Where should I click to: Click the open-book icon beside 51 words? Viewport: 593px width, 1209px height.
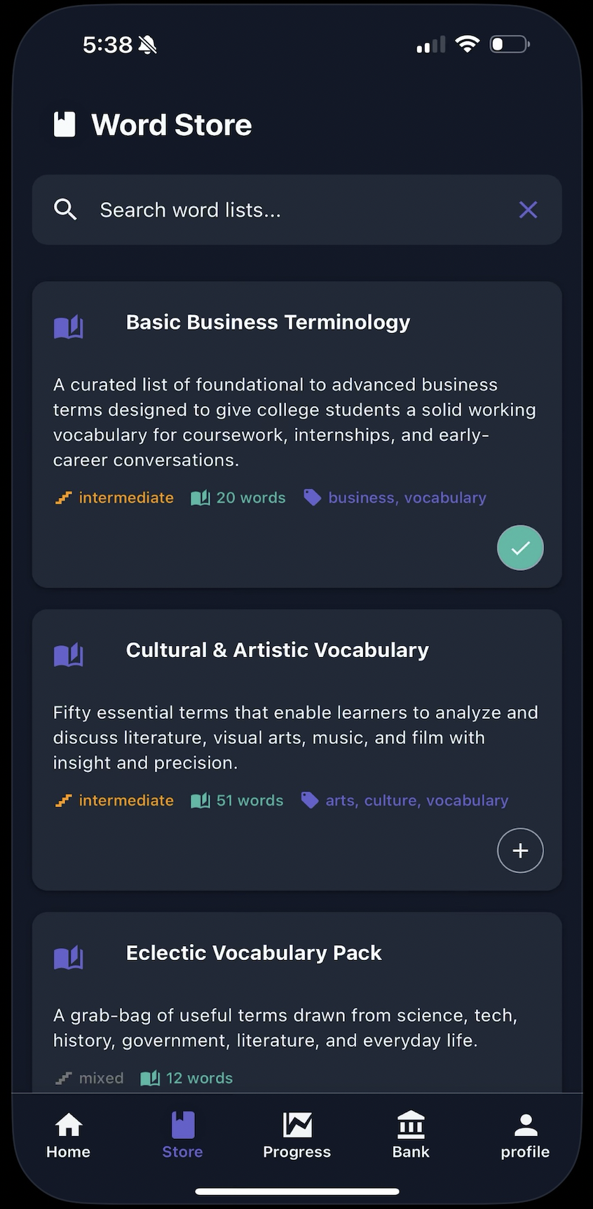click(199, 799)
